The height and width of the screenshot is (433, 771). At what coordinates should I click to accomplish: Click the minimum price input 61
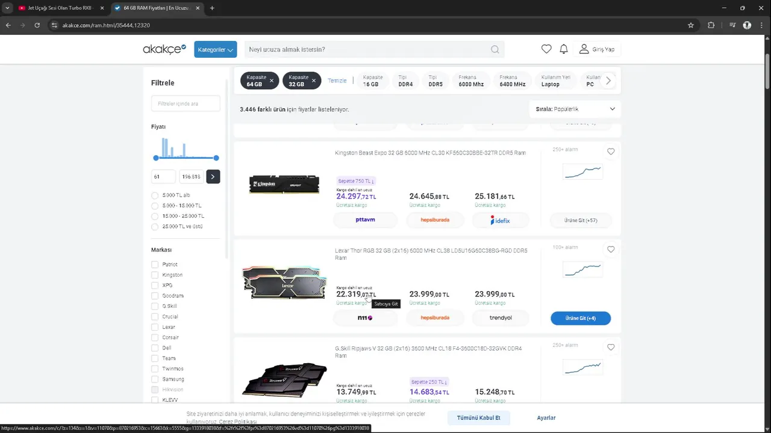163,176
